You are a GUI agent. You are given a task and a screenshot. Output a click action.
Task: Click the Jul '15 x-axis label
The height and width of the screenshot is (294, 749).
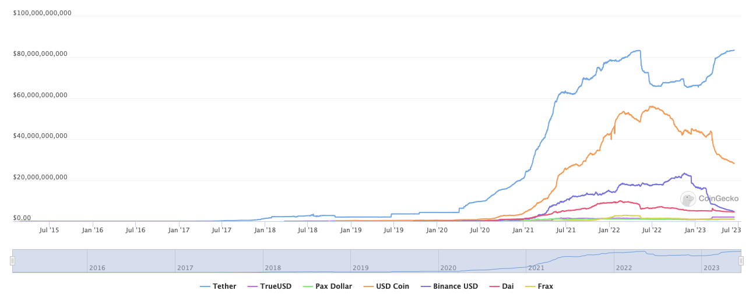click(49, 230)
